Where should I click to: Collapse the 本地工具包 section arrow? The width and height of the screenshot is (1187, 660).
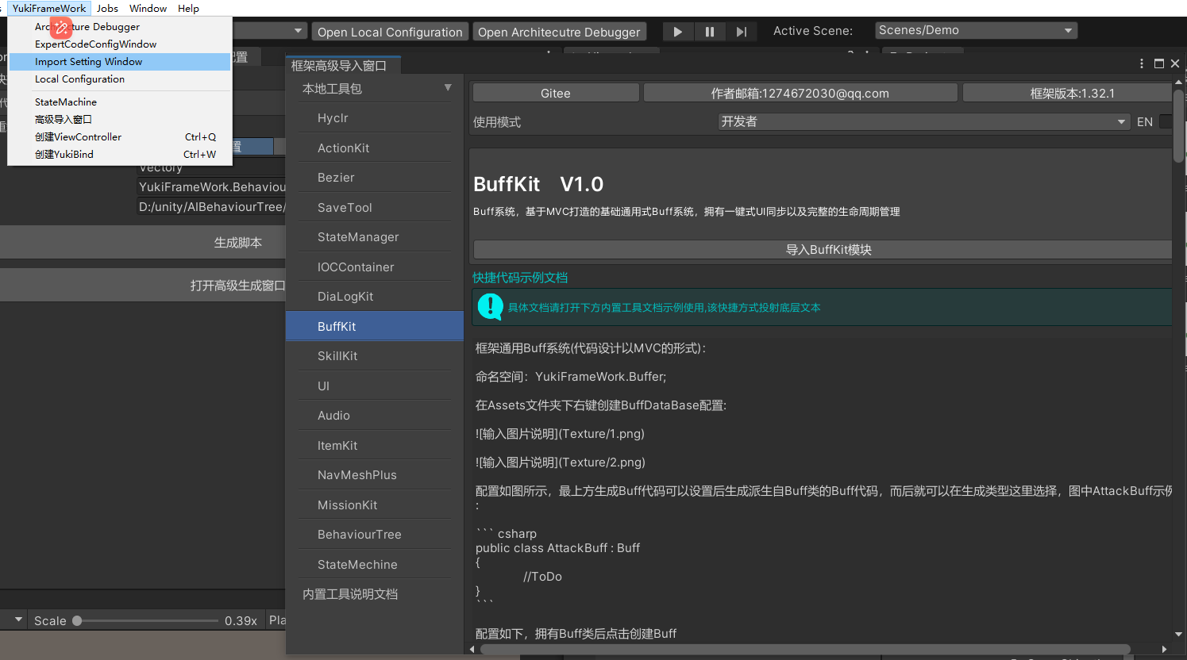tap(448, 88)
